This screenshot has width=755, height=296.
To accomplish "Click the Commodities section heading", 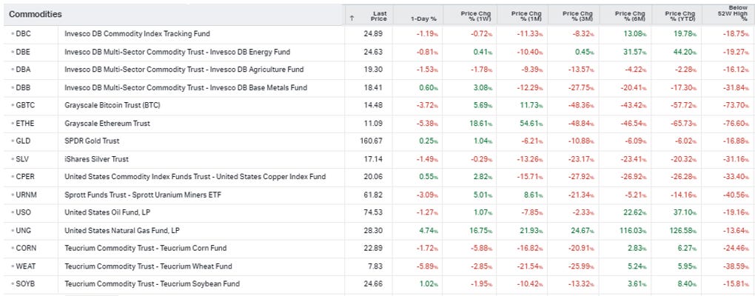I will (36, 14).
